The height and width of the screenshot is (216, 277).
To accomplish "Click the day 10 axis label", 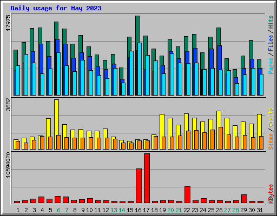I will (89, 210).
